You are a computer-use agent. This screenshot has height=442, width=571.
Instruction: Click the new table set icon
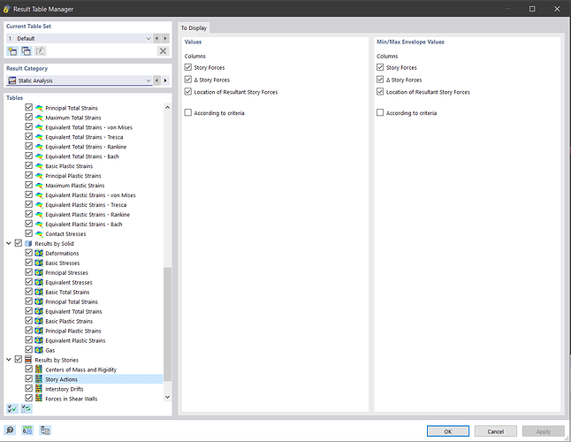(x=11, y=51)
